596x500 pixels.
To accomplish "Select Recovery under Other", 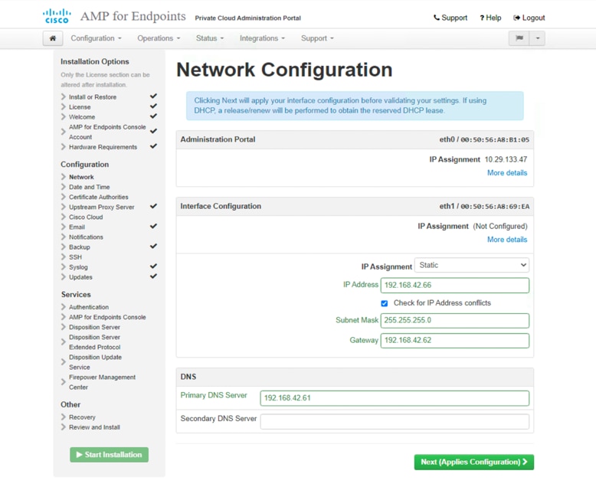I will pyautogui.click(x=82, y=417).
